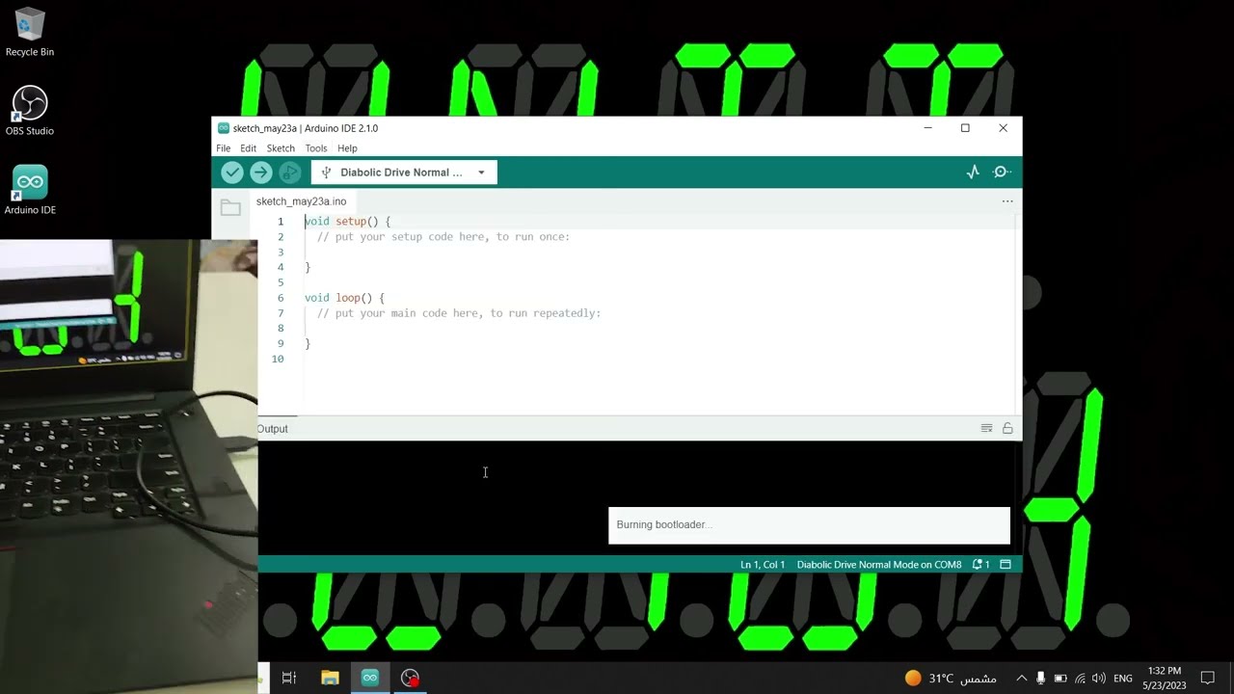This screenshot has height=694, width=1234.
Task: Open the File menu
Action: 224,148
